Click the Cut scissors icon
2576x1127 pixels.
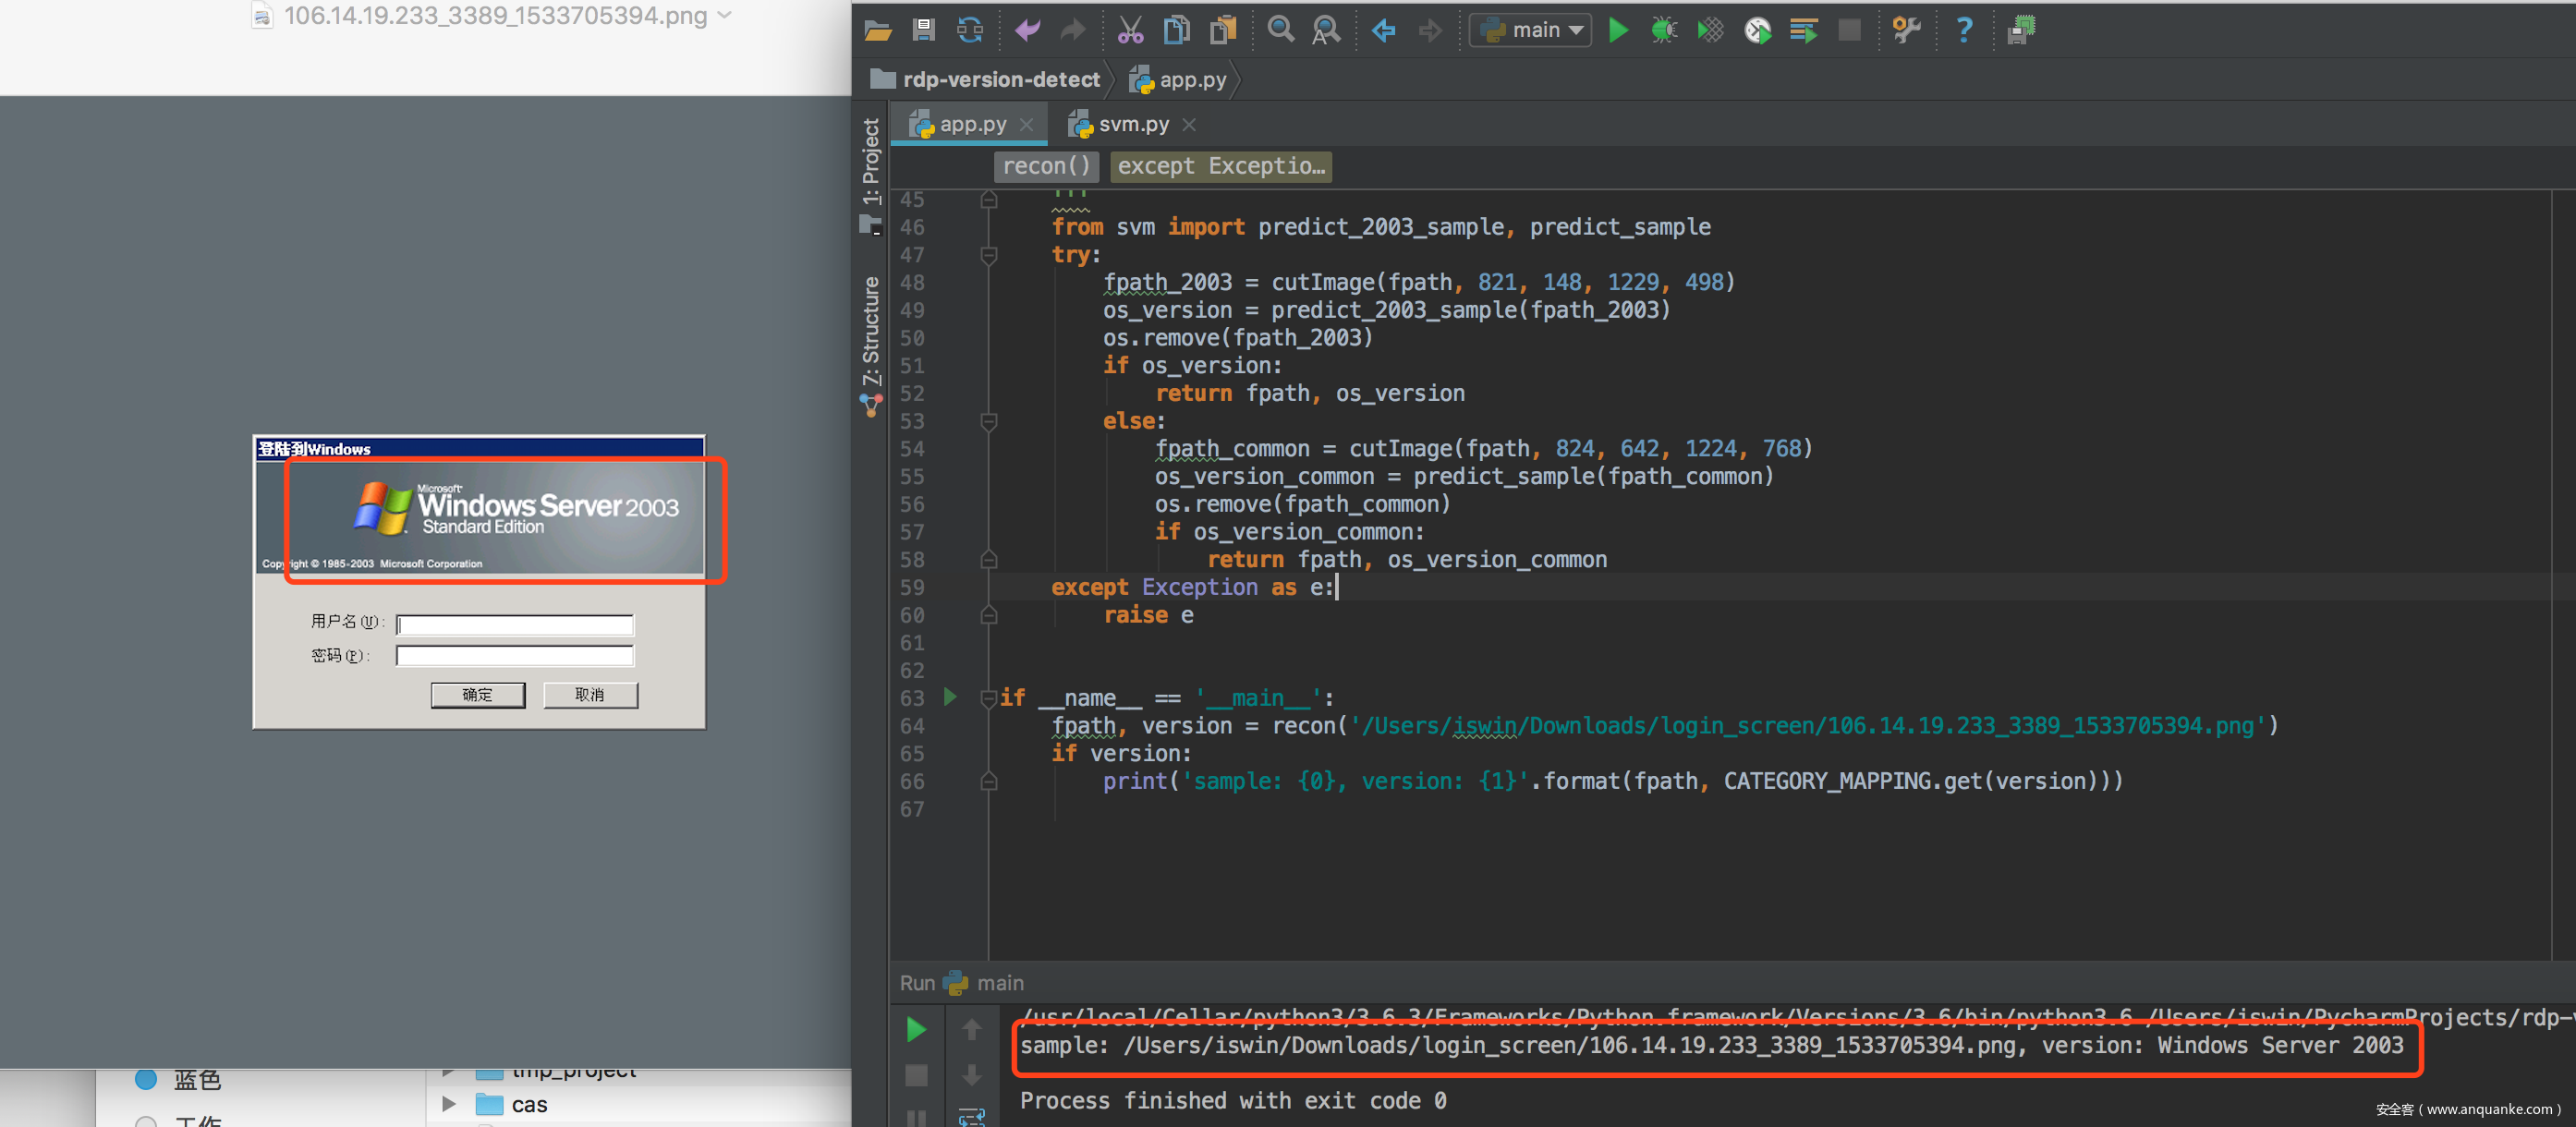[1130, 30]
